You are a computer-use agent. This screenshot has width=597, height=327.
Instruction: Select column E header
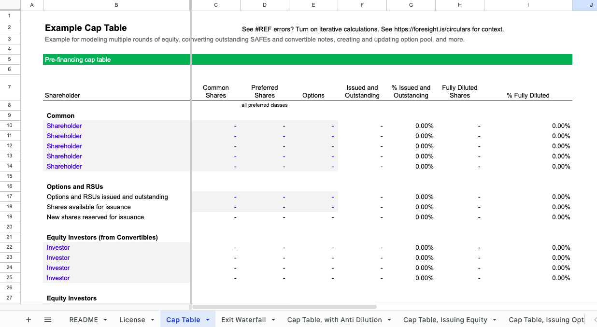click(313, 5)
